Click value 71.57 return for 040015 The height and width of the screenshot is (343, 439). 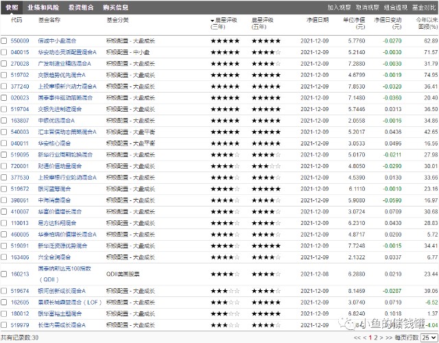[431, 52]
